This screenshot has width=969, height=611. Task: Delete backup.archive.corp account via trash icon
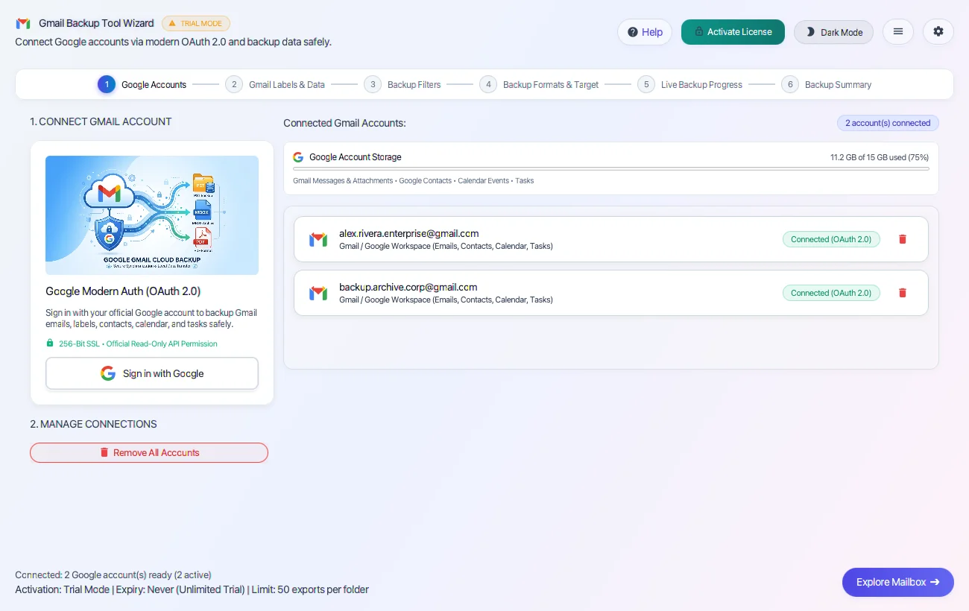pyautogui.click(x=903, y=293)
